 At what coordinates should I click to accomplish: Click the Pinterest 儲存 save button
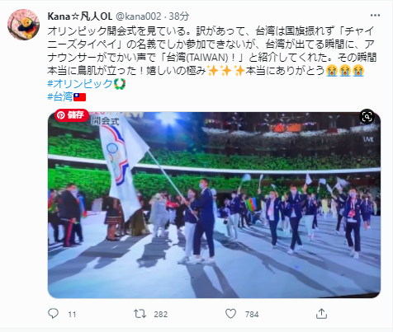72,115
